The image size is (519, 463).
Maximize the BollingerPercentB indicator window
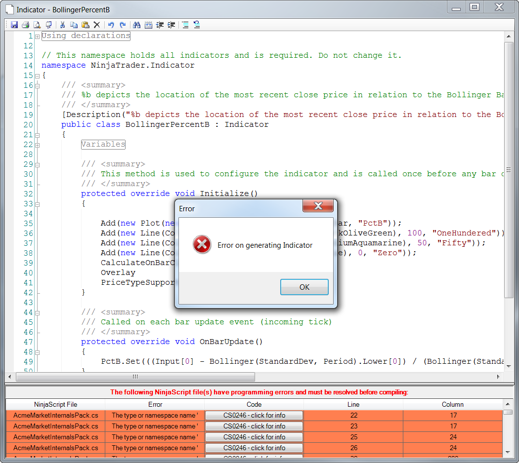475,7
